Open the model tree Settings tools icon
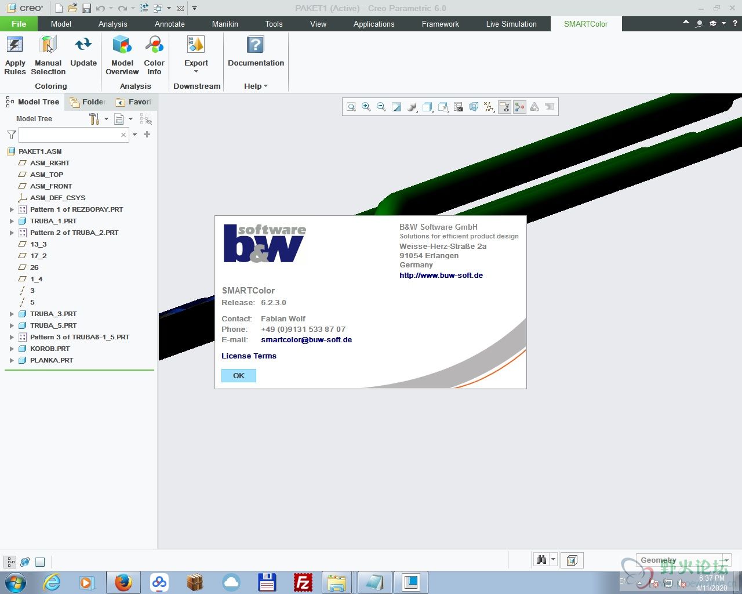 94,119
